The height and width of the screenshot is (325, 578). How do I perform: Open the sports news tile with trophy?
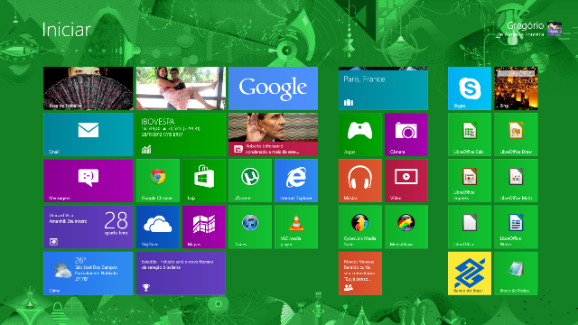[181, 274]
